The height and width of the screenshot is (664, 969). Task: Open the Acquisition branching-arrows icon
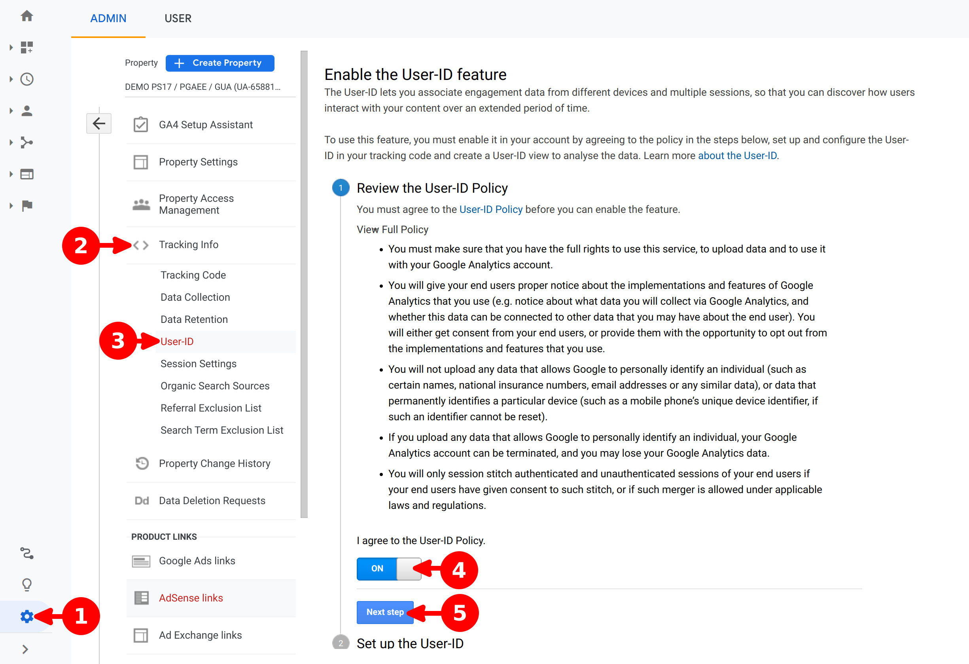(x=26, y=142)
